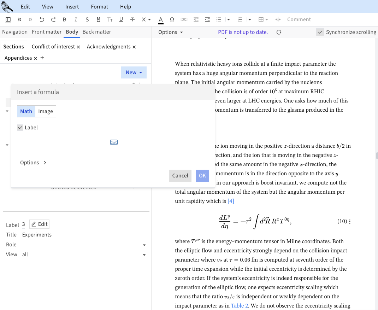The image size is (378, 310).
Task: Open the New dropdown button
Action: click(x=134, y=72)
